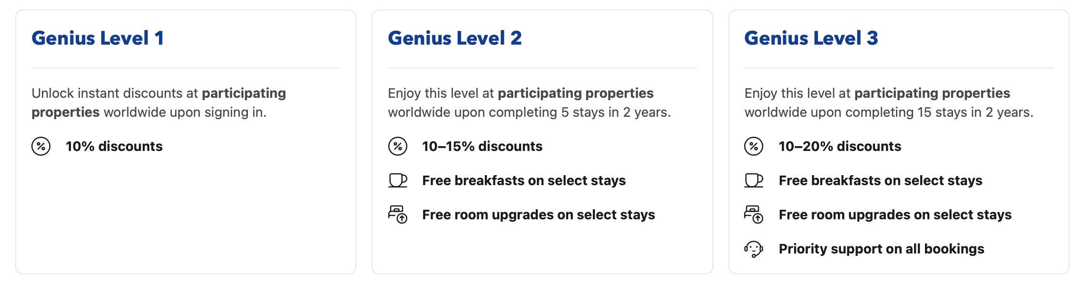
Task: Click "10% discounts" text in Level 1
Action: point(114,146)
